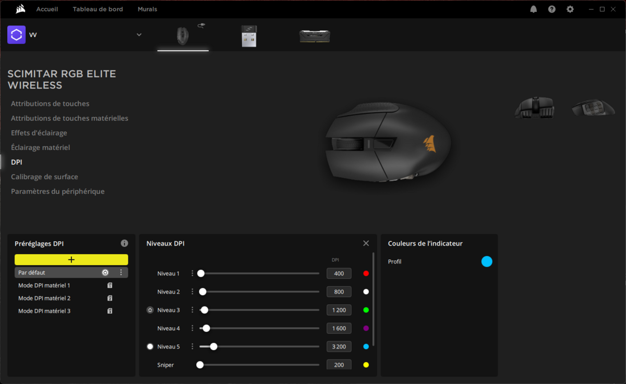Click the default-level icon beside Niveau 3

150,310
